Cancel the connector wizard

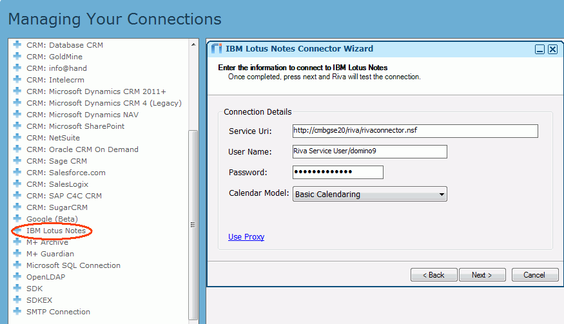(x=534, y=275)
